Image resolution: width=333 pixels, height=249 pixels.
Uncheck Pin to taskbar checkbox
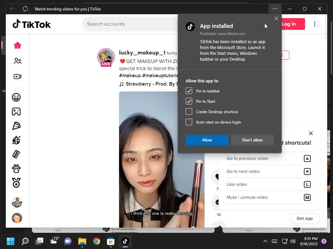[189, 91]
